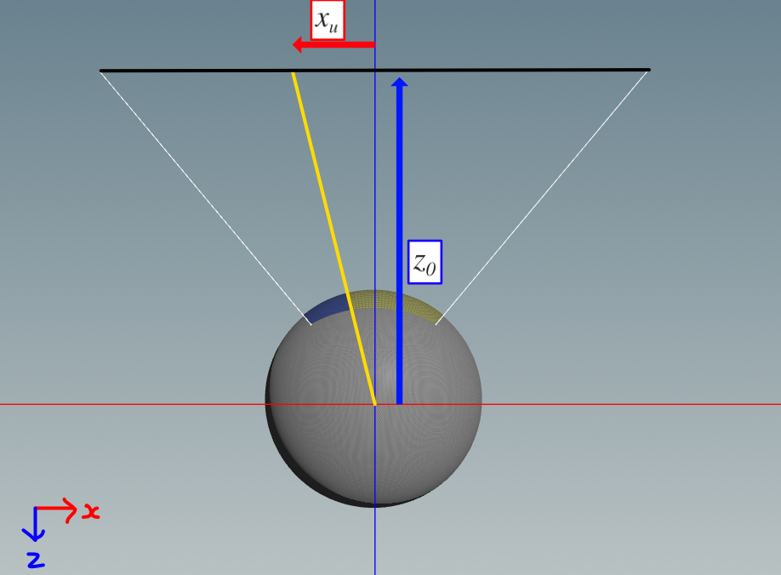Click the yellow ray line
This screenshot has width=781, height=575.
coord(333,238)
